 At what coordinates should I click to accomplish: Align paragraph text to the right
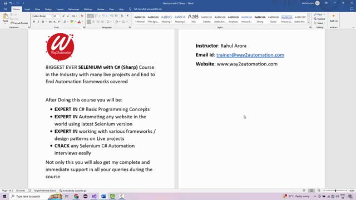98,22
